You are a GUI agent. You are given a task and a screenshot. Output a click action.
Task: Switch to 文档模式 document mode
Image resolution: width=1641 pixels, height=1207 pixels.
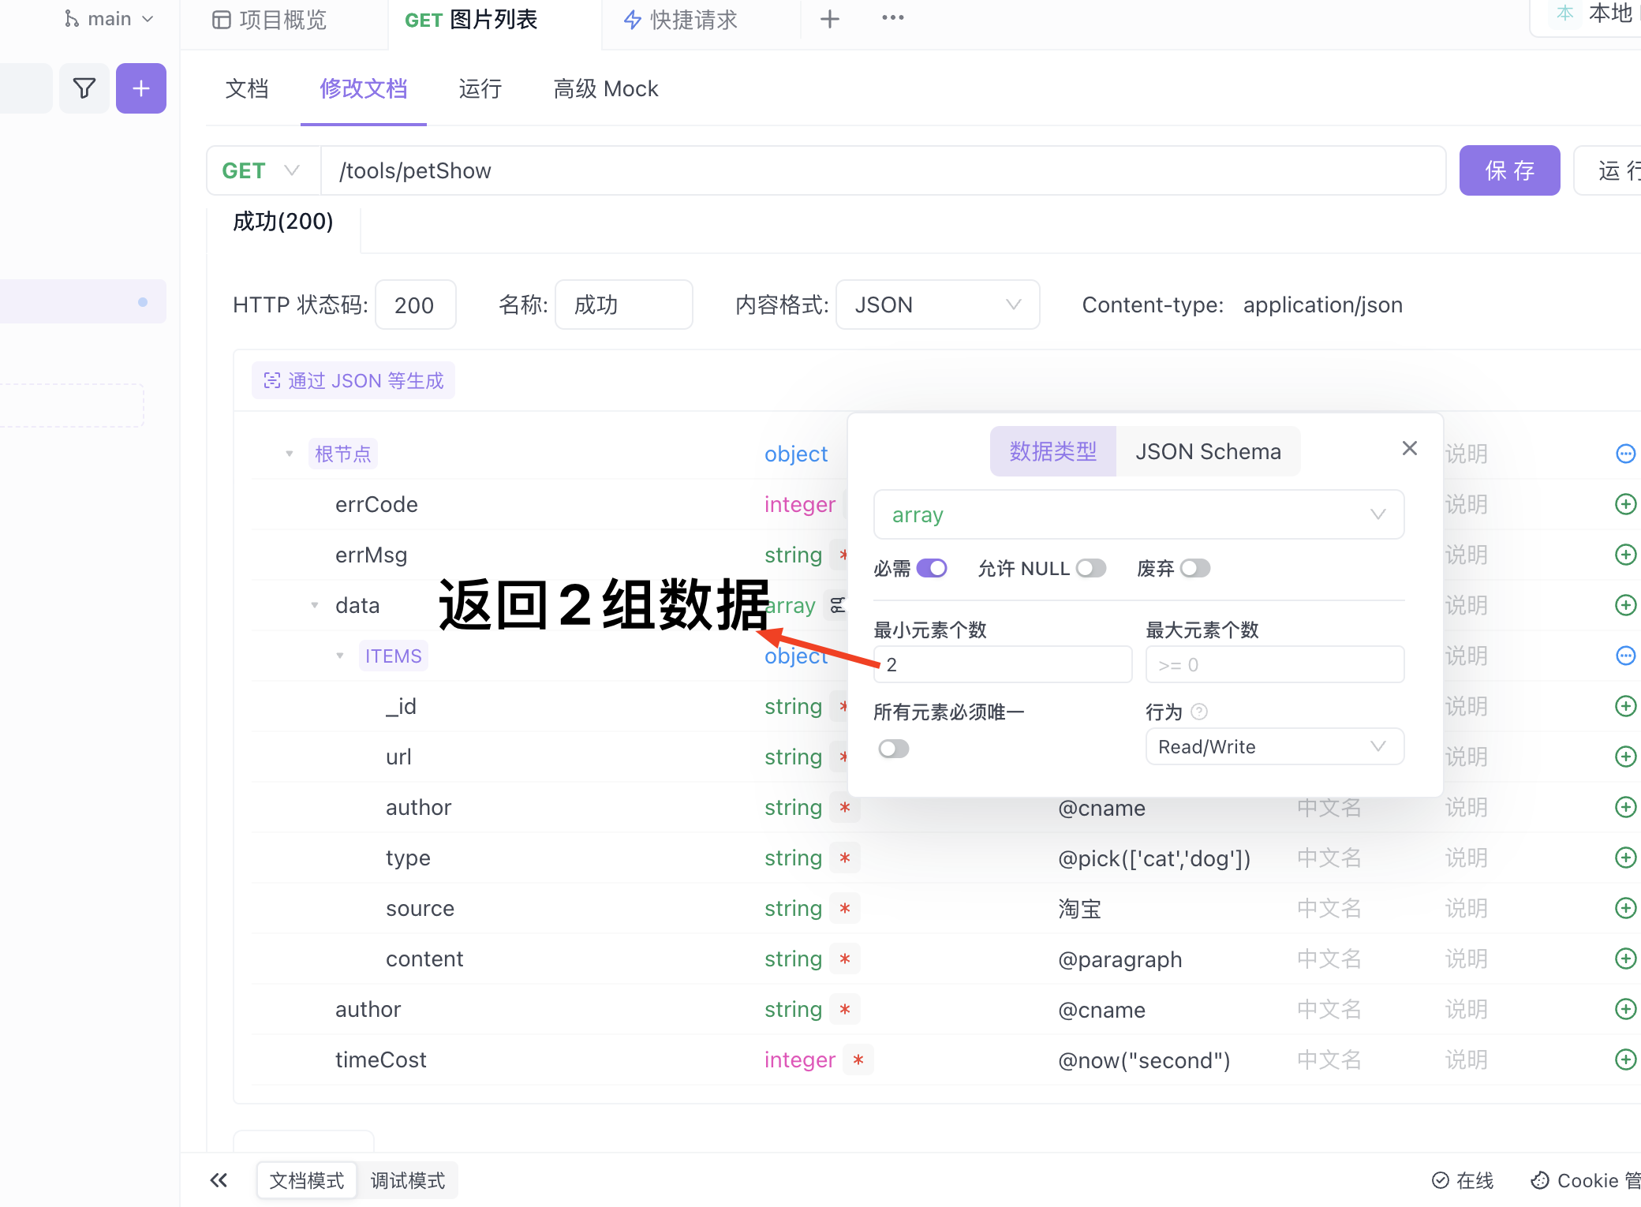pos(307,1180)
